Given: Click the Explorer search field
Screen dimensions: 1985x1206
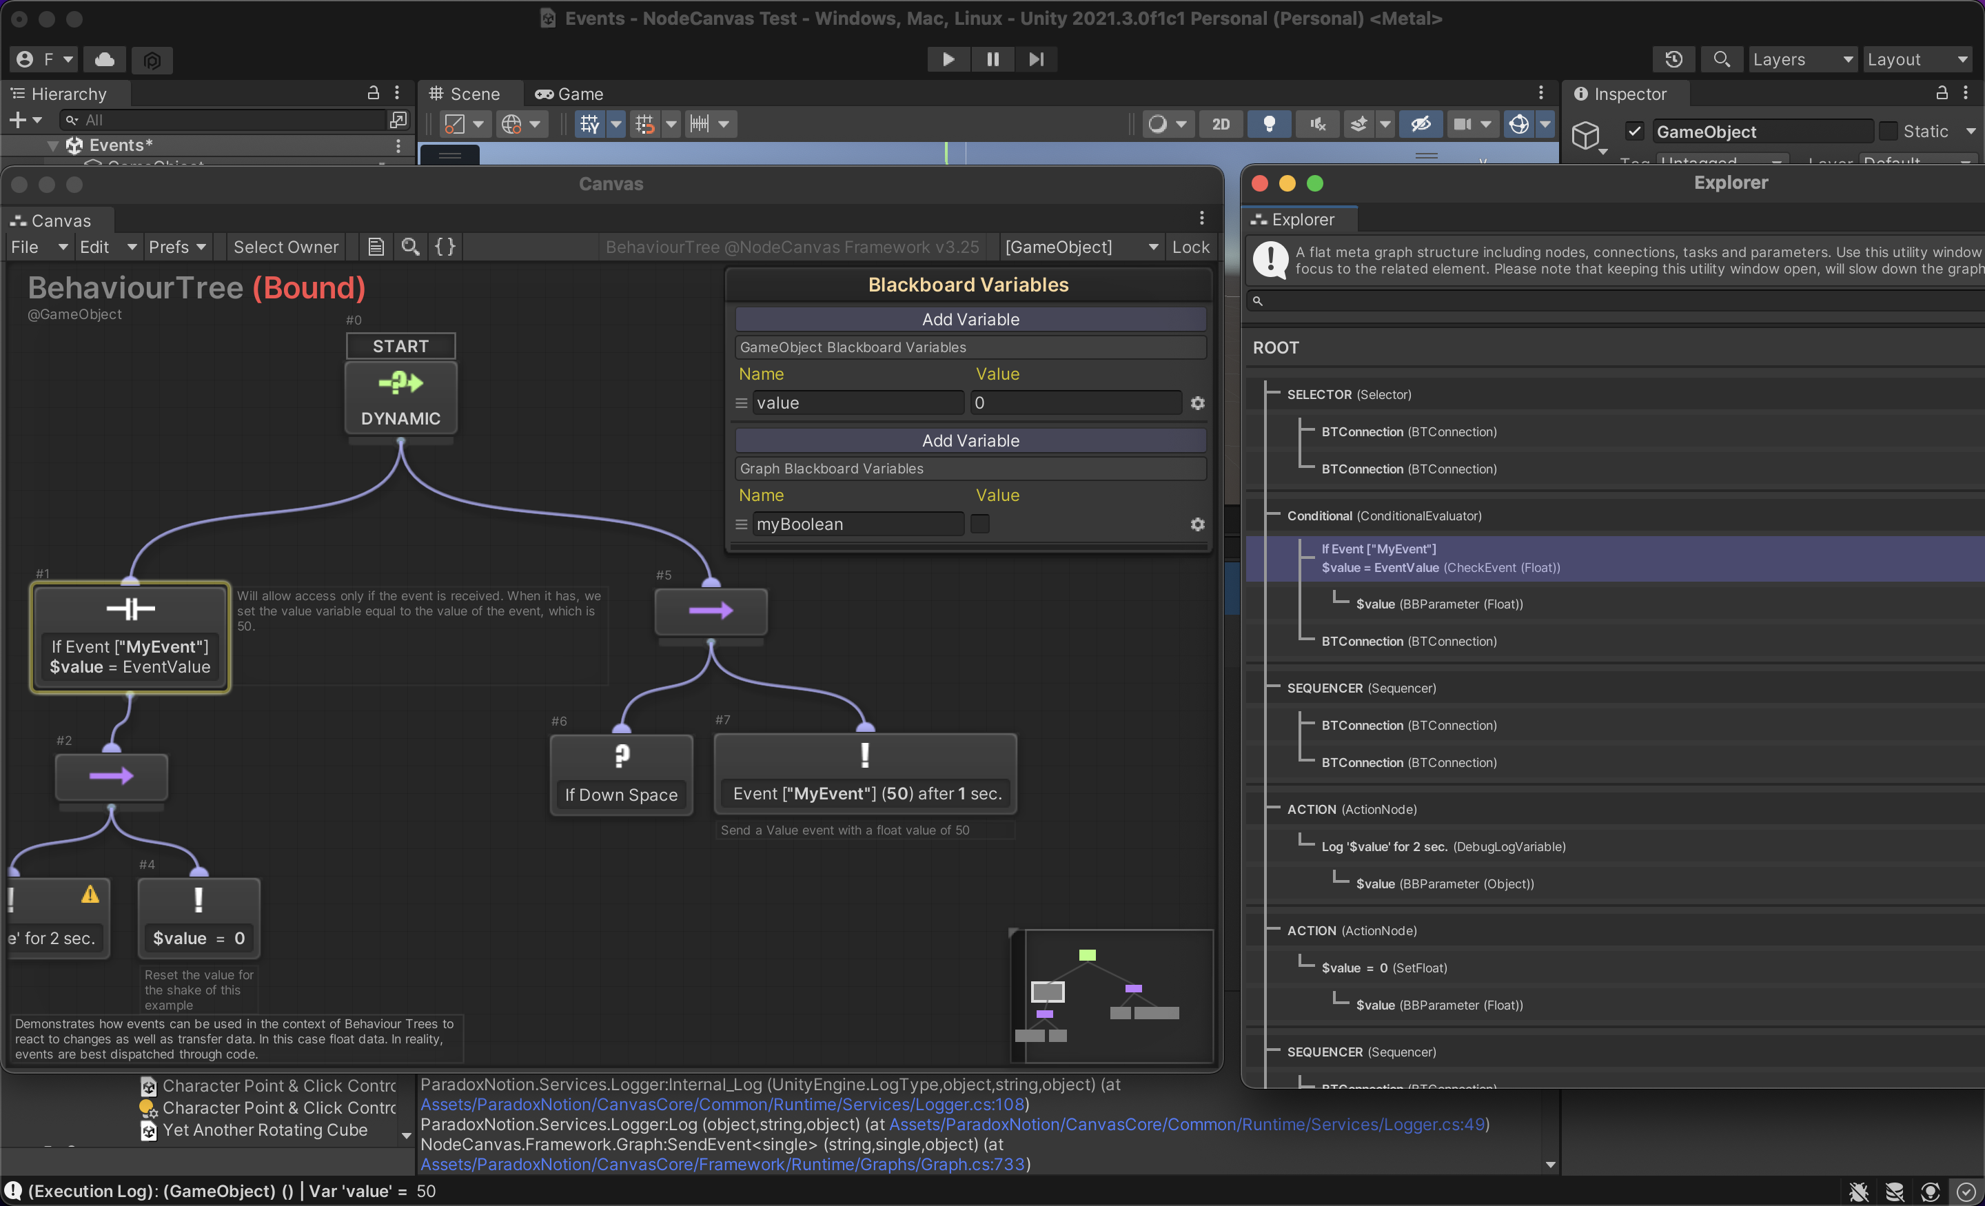Looking at the screenshot, I should coord(1611,300).
